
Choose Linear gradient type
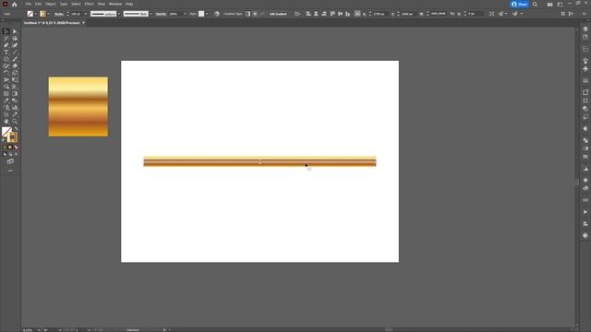tap(247, 14)
